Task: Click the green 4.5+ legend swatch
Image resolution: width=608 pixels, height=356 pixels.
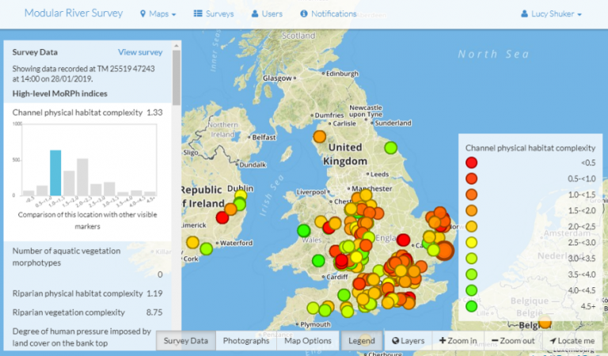Action: pos(472,306)
